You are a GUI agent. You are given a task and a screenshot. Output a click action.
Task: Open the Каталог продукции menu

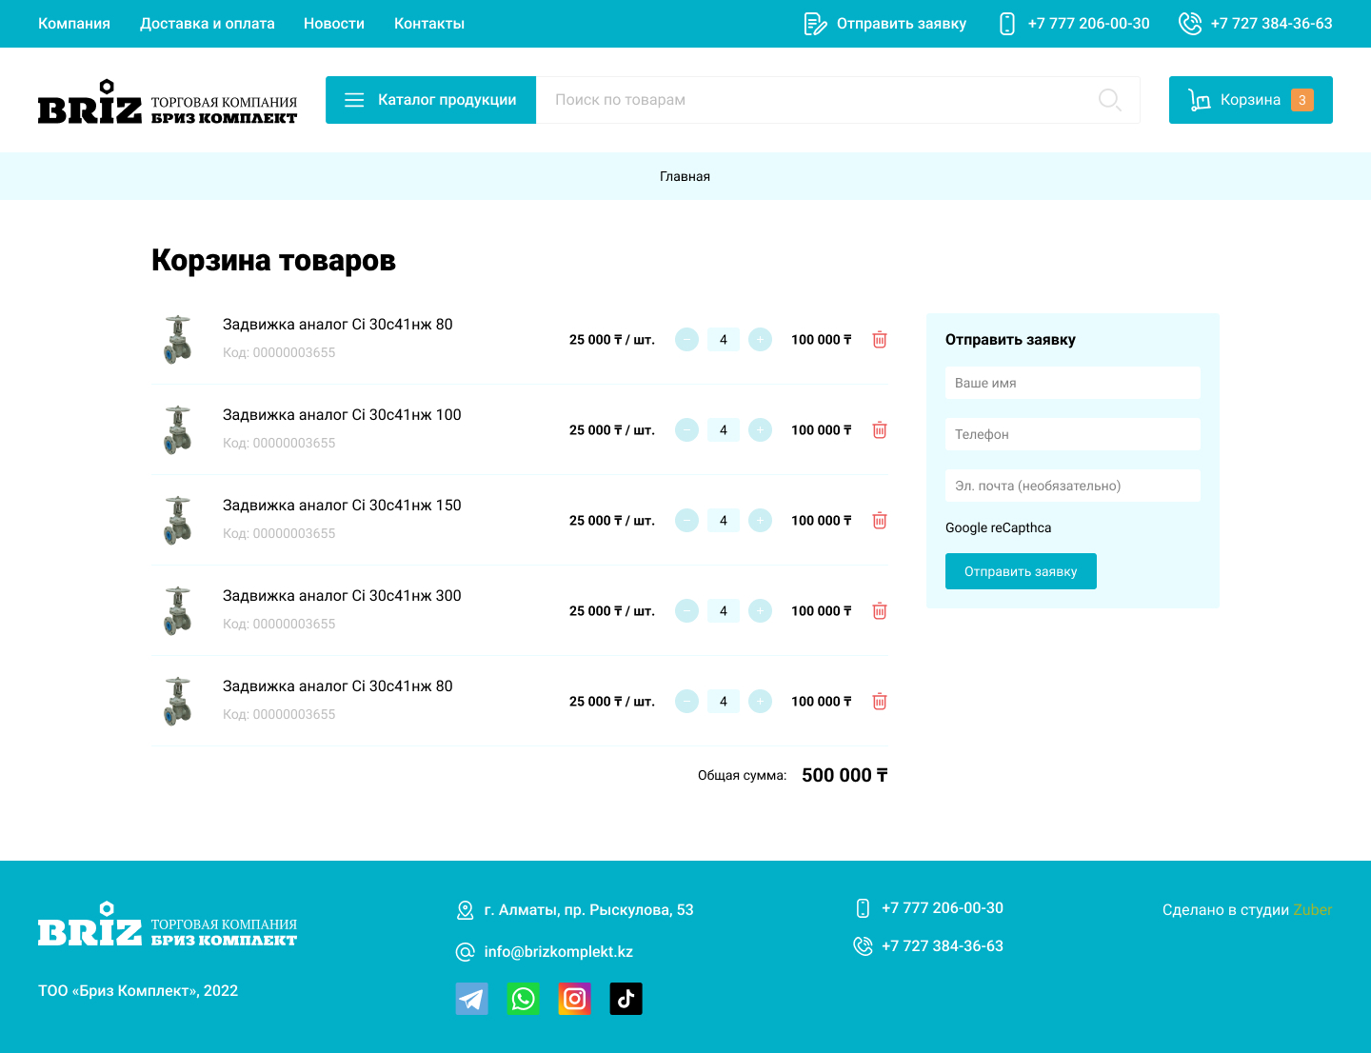(x=430, y=100)
